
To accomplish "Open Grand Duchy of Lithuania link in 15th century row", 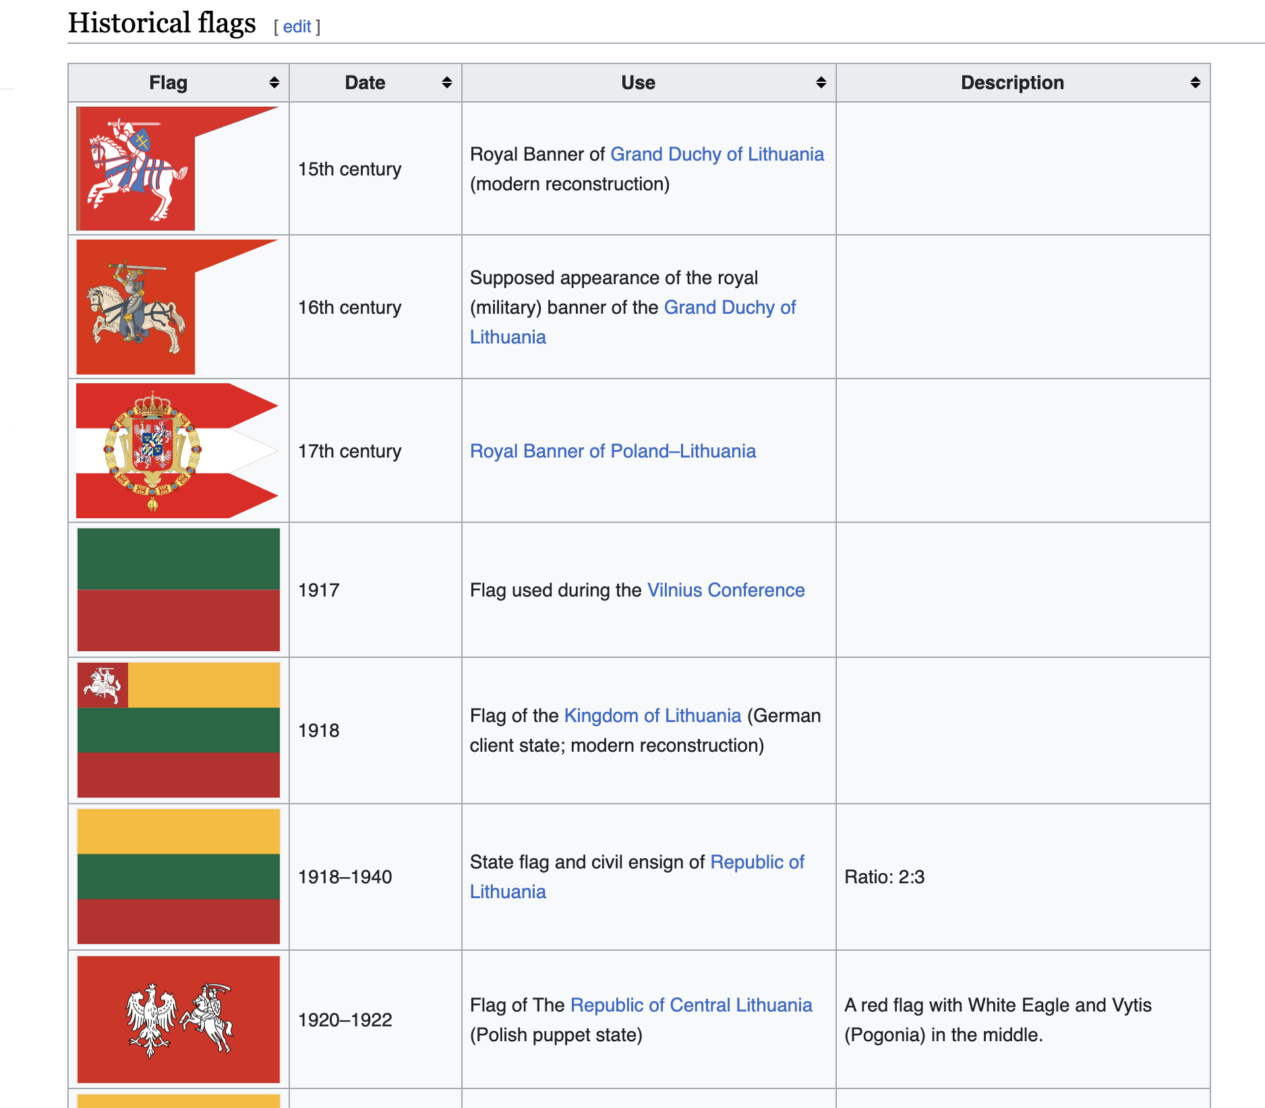I will [x=717, y=154].
